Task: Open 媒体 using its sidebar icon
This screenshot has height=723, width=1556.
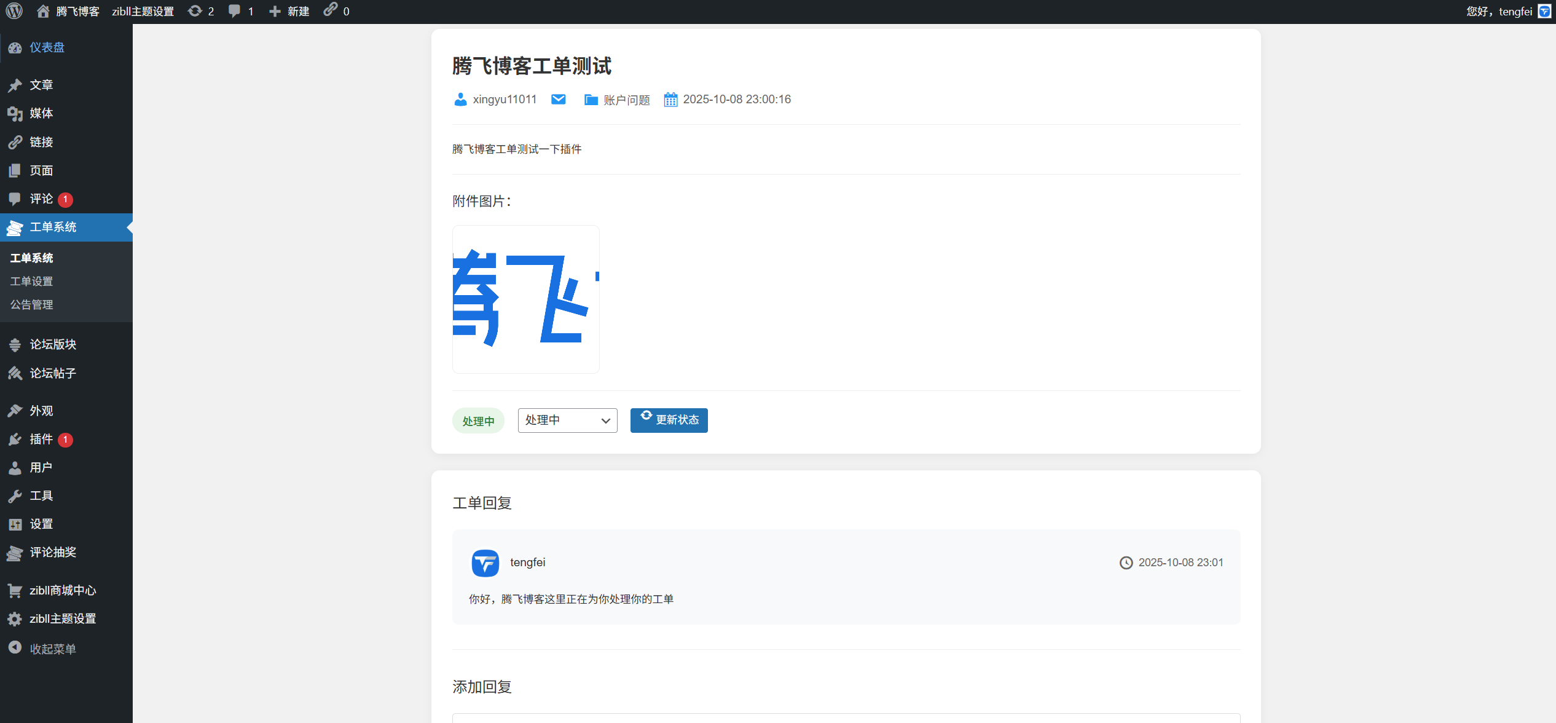Action: pyautogui.click(x=14, y=113)
